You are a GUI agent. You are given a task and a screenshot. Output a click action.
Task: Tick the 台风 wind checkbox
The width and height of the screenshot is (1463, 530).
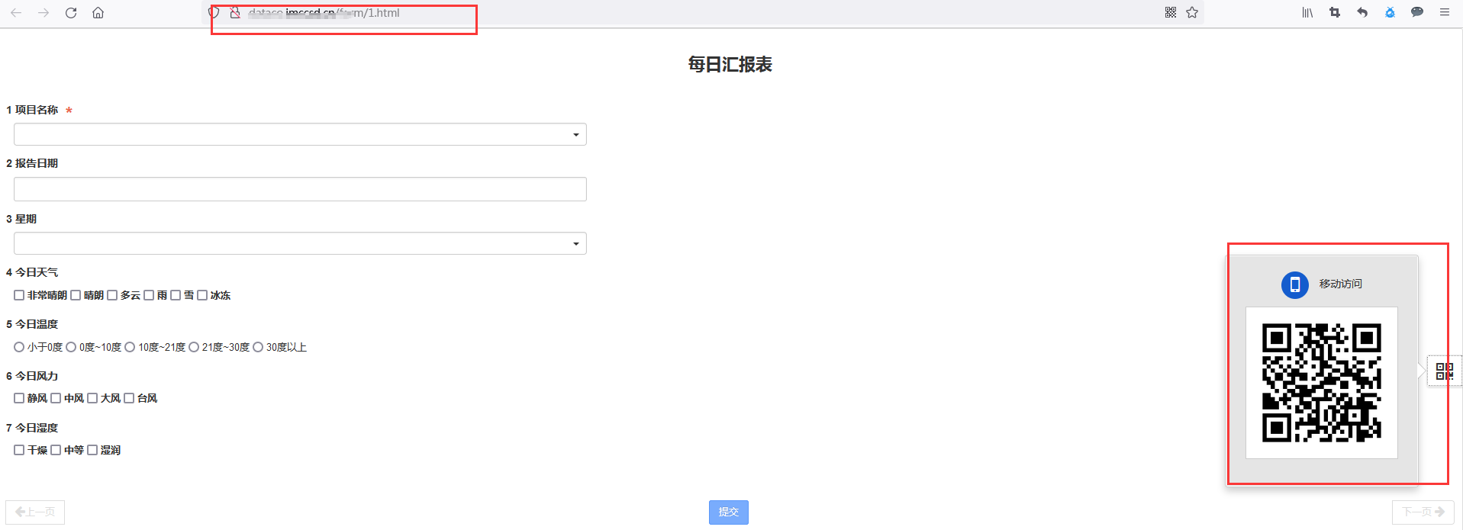coord(129,398)
